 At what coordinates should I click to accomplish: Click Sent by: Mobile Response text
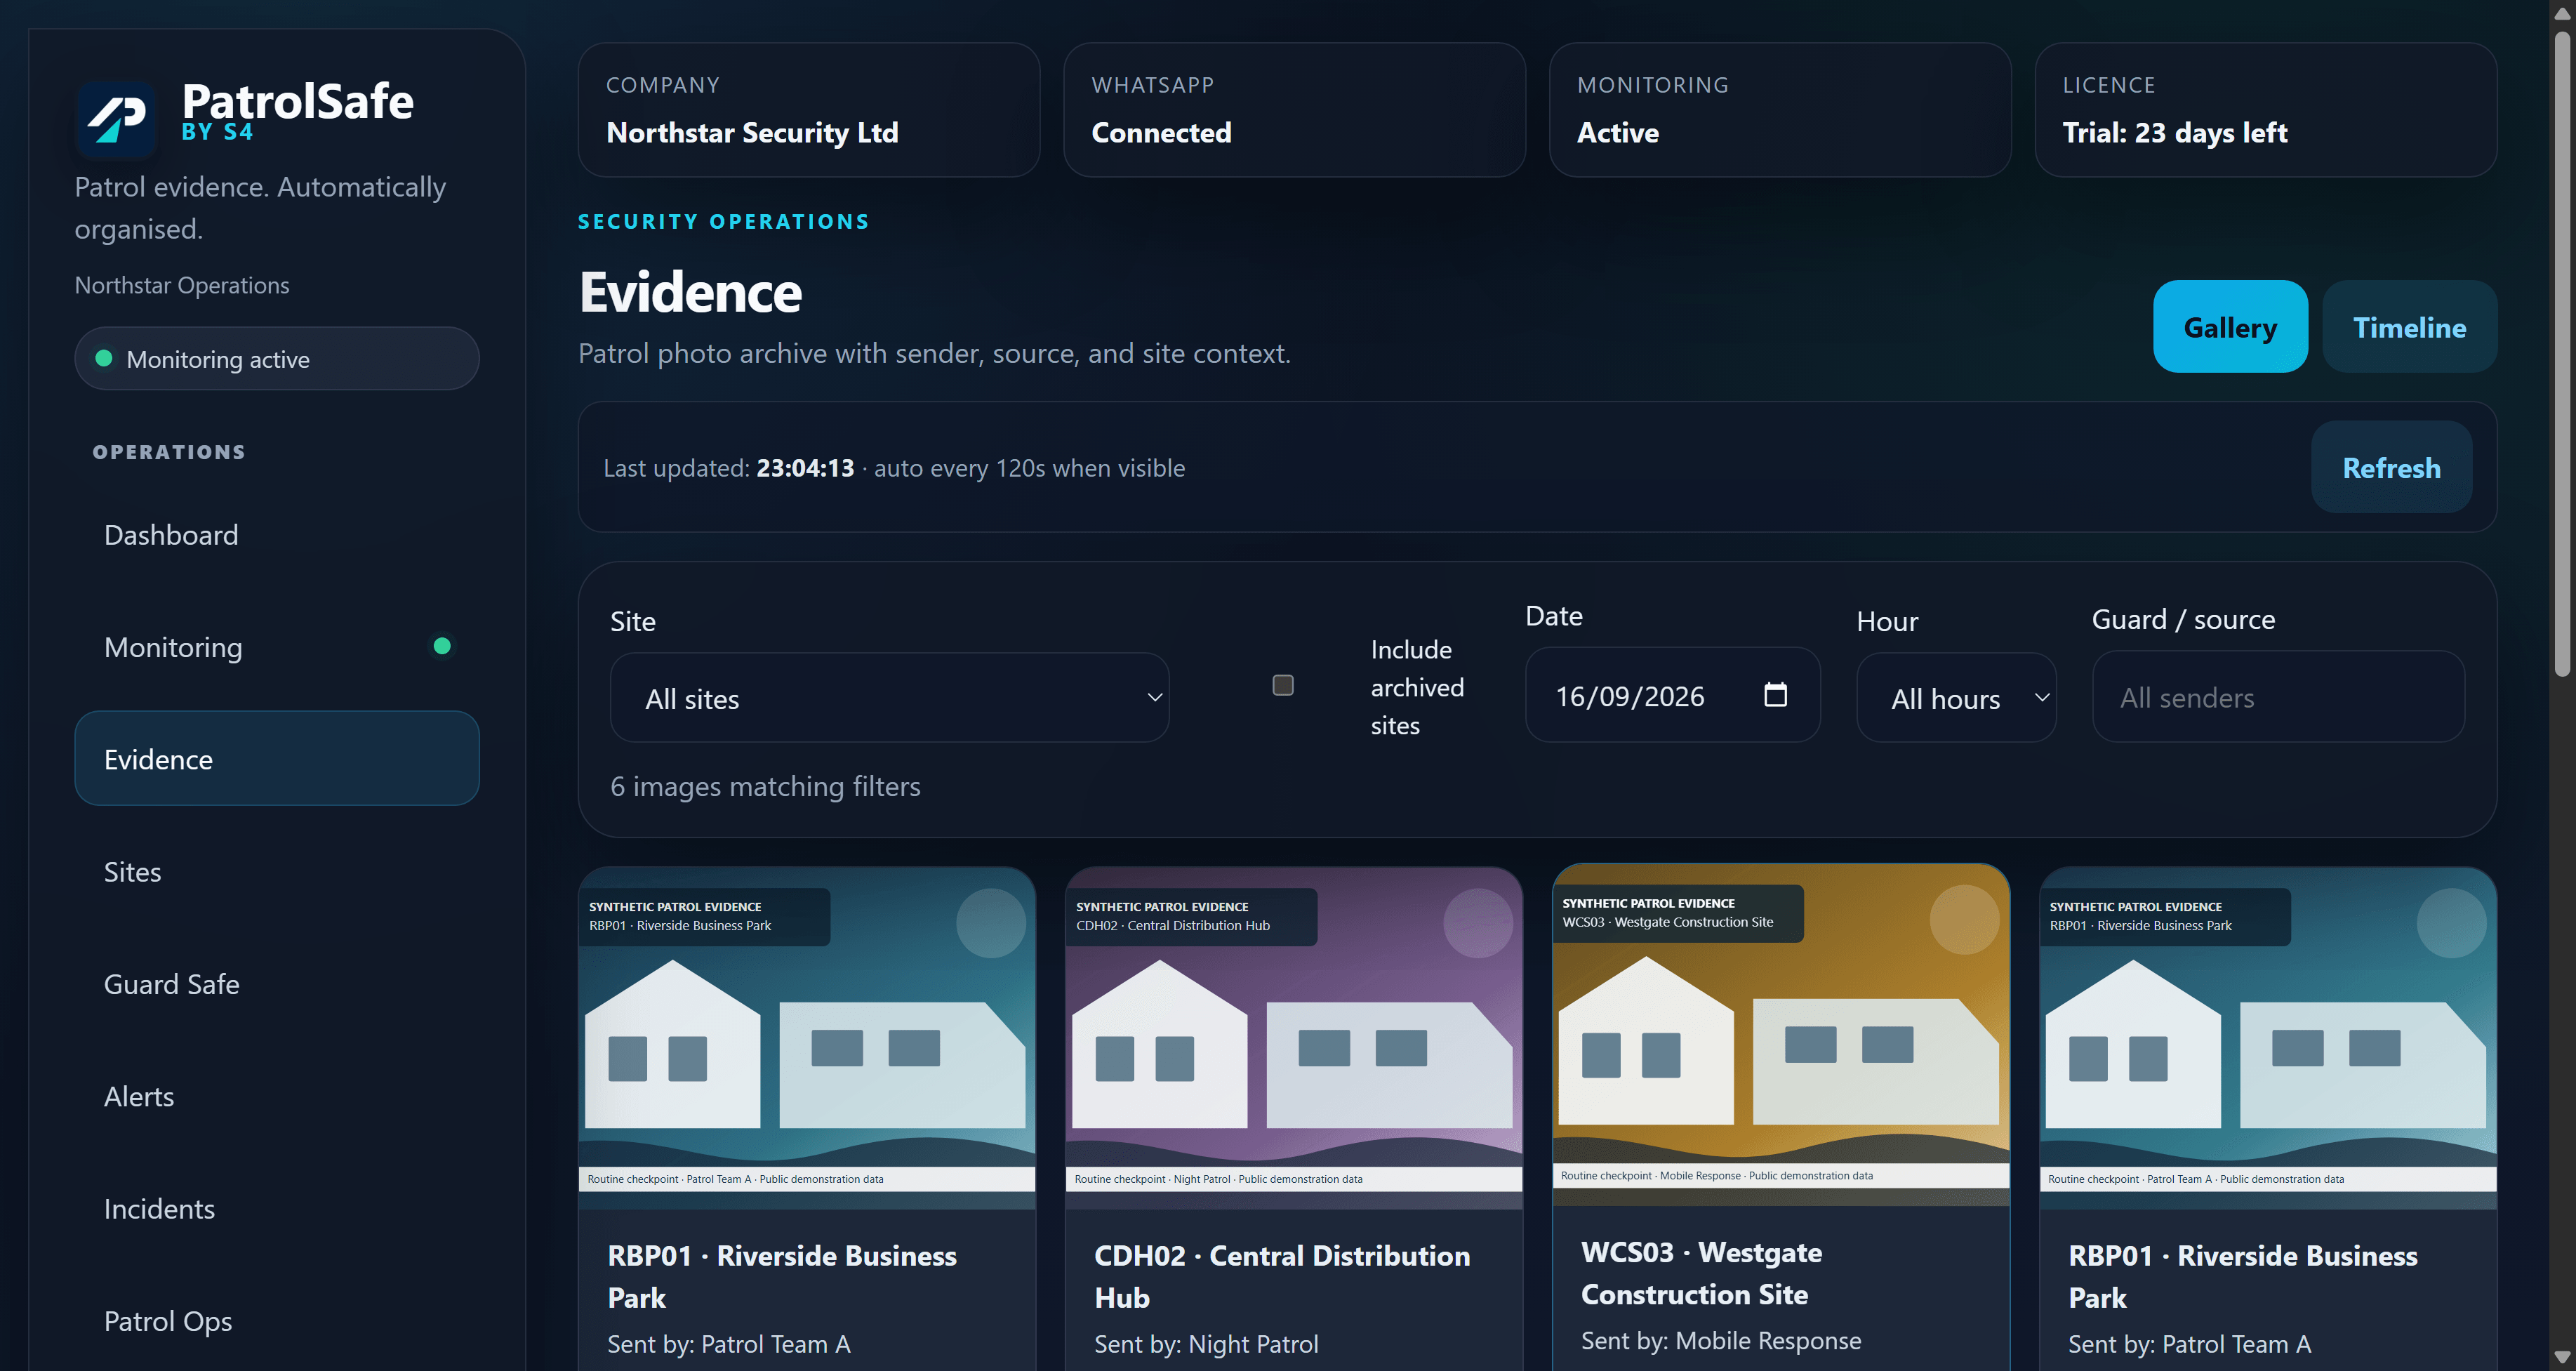(1721, 1341)
